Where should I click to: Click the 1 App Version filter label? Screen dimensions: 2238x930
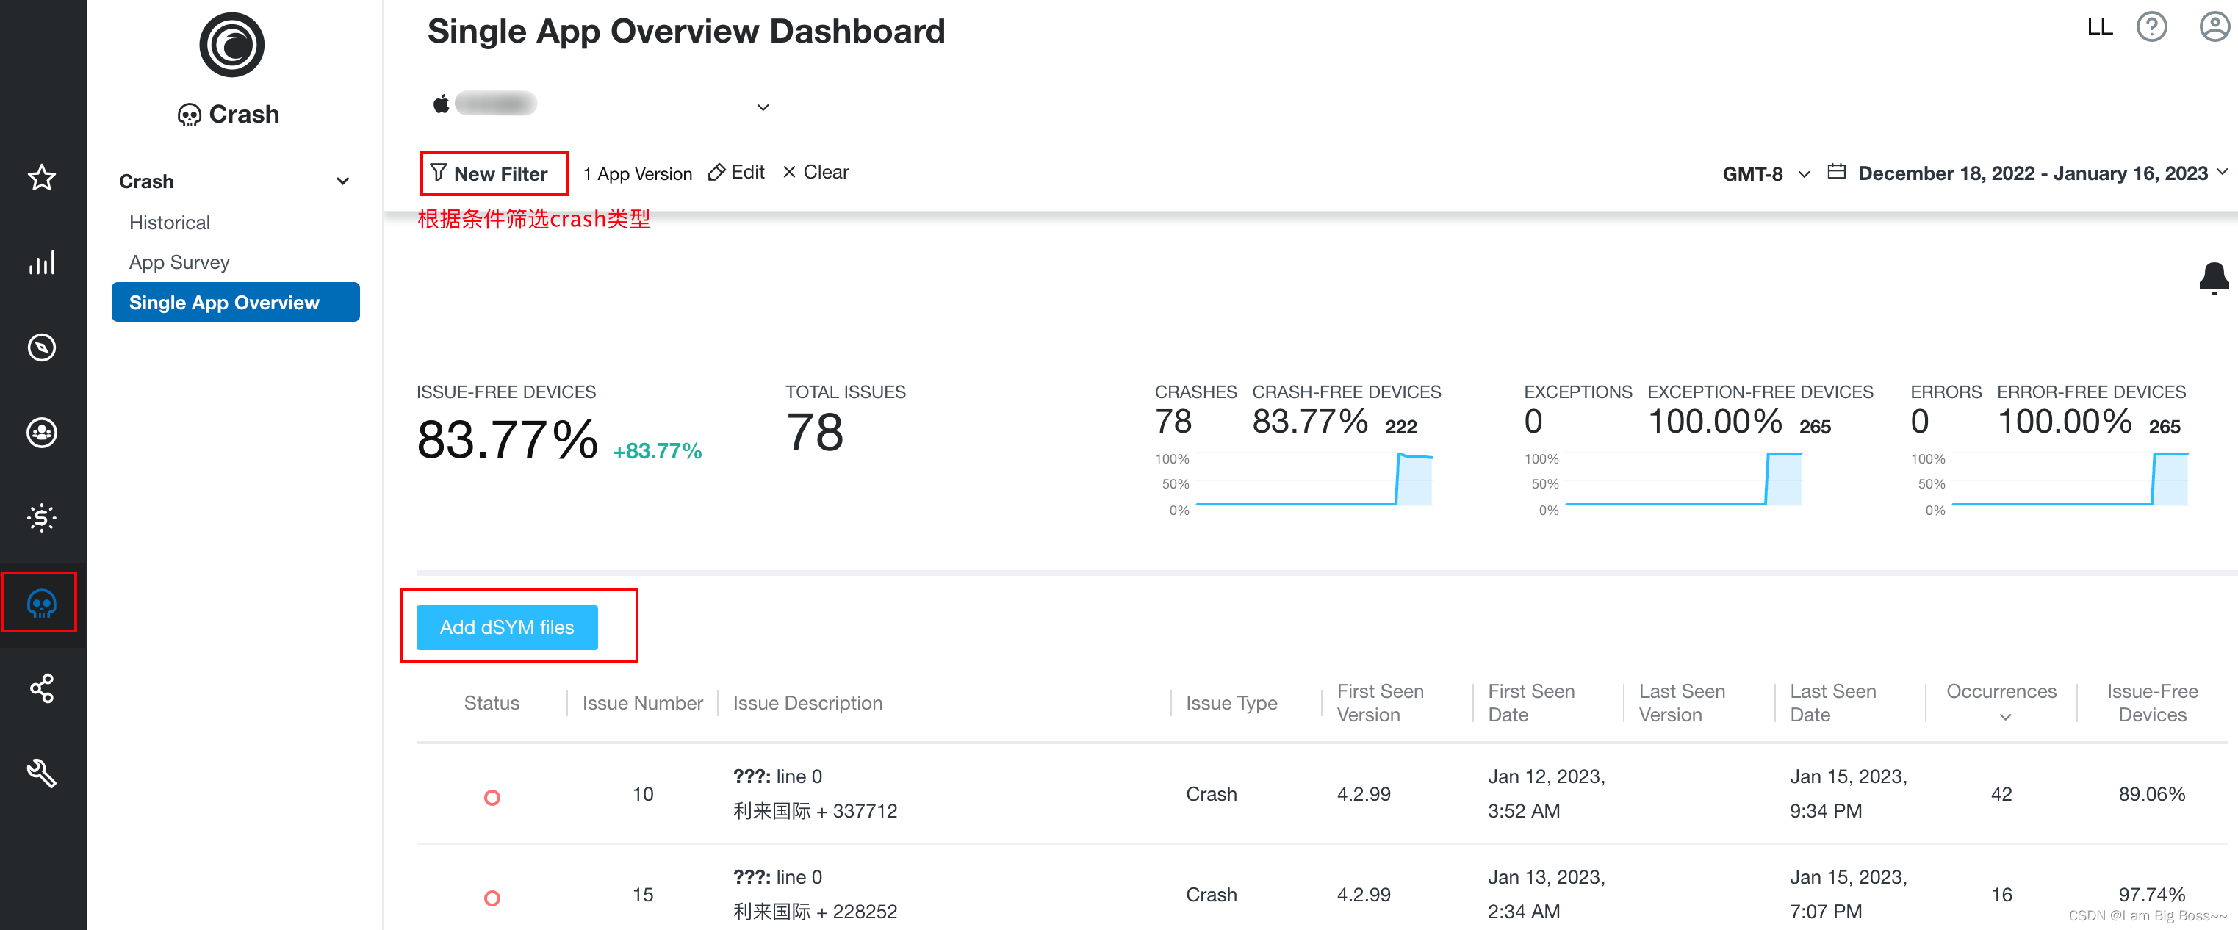(637, 173)
